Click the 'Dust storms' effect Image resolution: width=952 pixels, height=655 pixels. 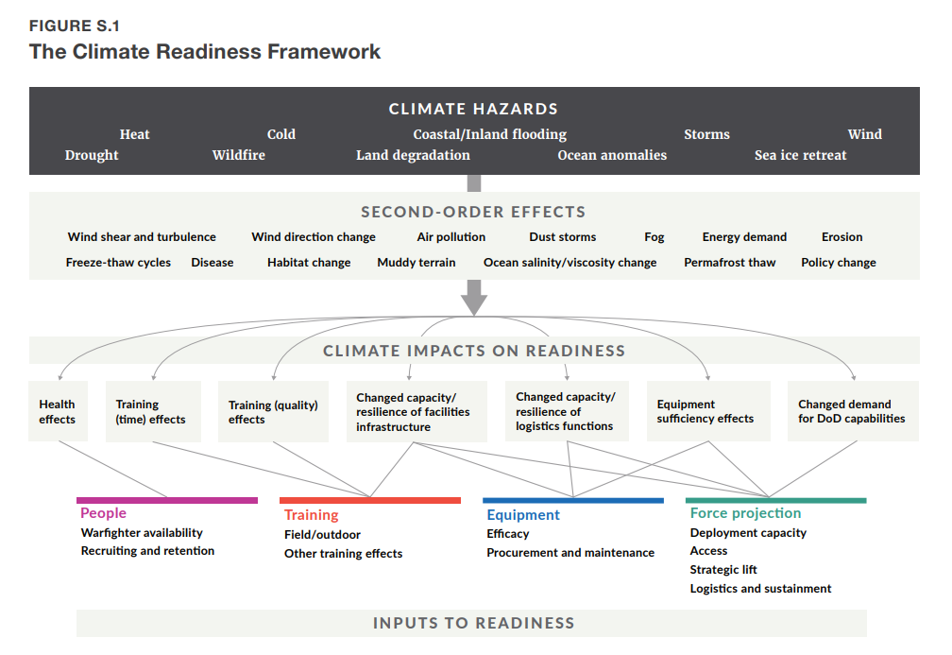(563, 237)
